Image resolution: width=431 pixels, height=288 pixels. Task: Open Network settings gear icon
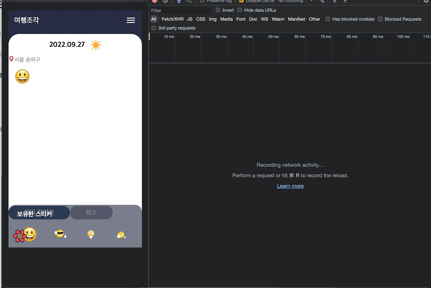pos(426,1)
